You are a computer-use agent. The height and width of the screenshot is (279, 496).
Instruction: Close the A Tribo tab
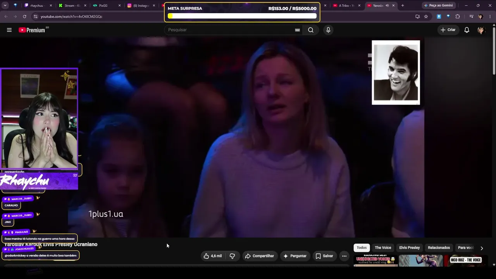[359, 5]
